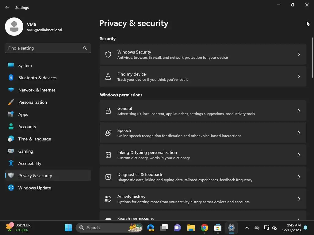The height and width of the screenshot is (235, 314).
Task: Click the search magnifier in Find a setting
Action: 85,48
